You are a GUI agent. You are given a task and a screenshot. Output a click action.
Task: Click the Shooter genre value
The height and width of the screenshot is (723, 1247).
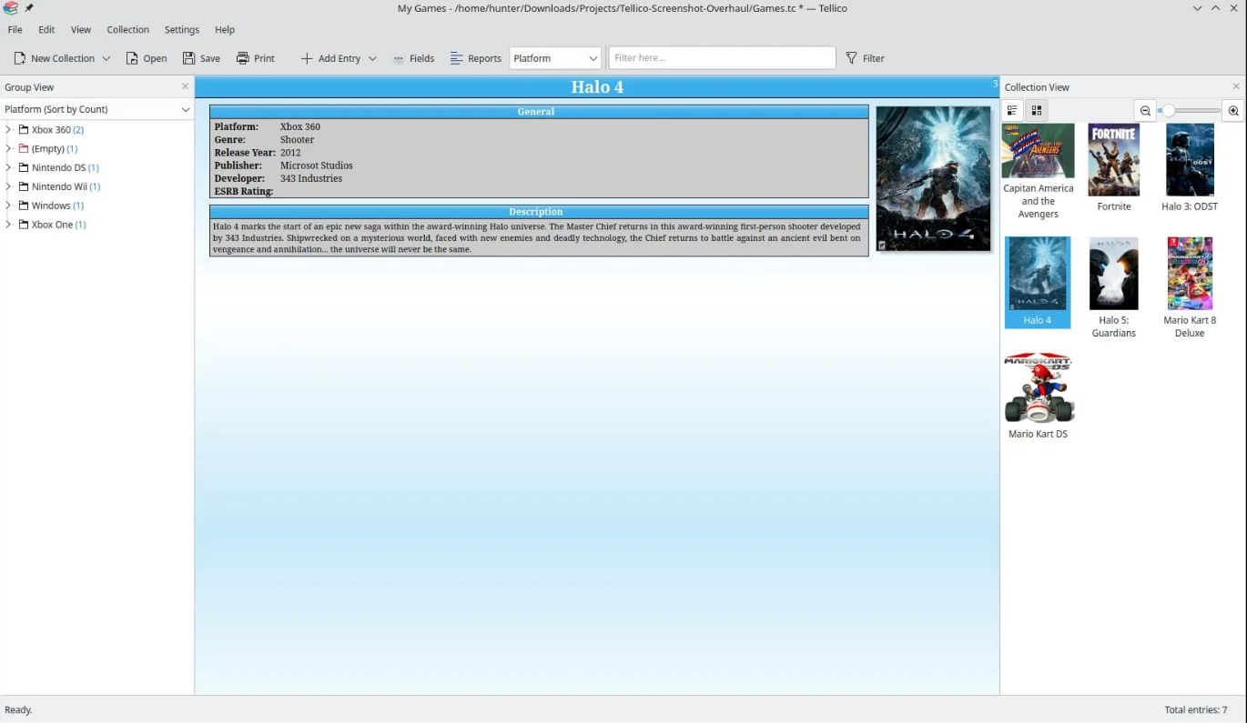click(297, 140)
